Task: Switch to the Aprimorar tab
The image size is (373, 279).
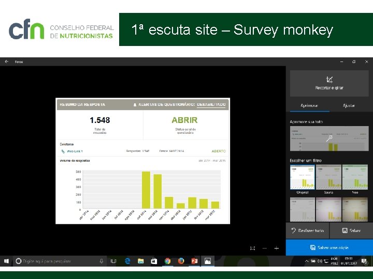Action: [309, 105]
